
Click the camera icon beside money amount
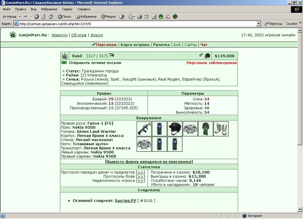coord(207,56)
